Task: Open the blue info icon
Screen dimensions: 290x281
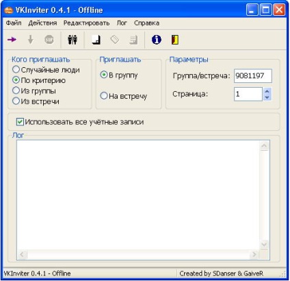Action: 157,40
